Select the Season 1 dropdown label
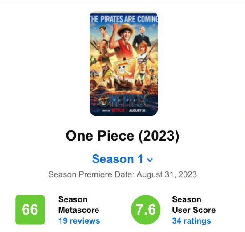The width and height of the screenshot is (245, 232). coord(118,159)
